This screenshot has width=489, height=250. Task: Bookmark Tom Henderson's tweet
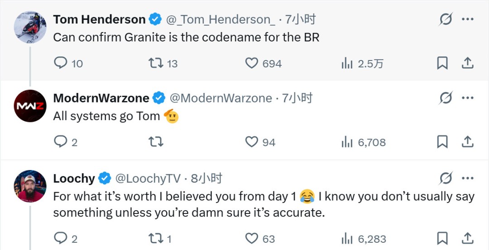(x=442, y=63)
